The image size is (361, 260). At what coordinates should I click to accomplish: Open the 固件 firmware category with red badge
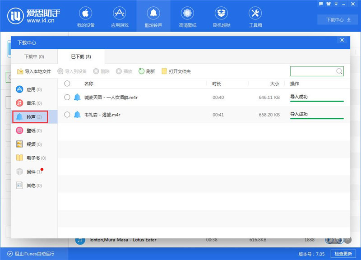point(32,172)
